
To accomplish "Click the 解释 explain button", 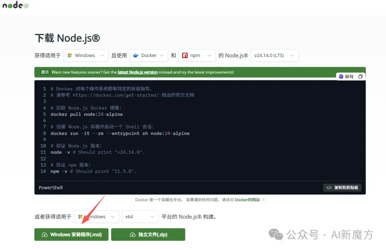I will pos(346,77).
